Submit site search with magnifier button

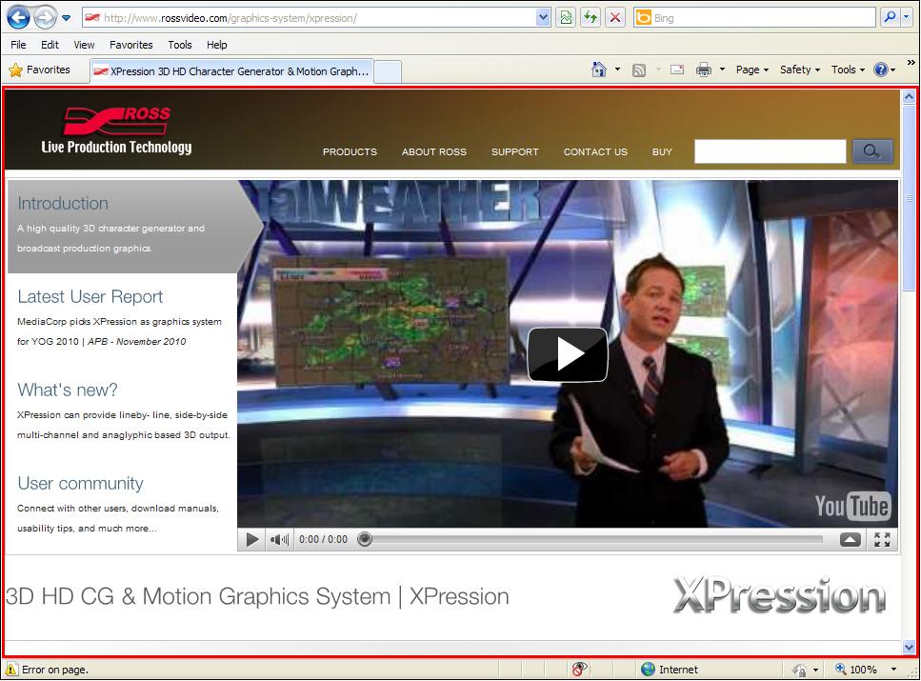click(x=872, y=151)
